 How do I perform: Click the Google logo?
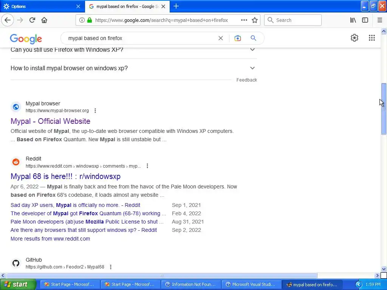click(26, 39)
